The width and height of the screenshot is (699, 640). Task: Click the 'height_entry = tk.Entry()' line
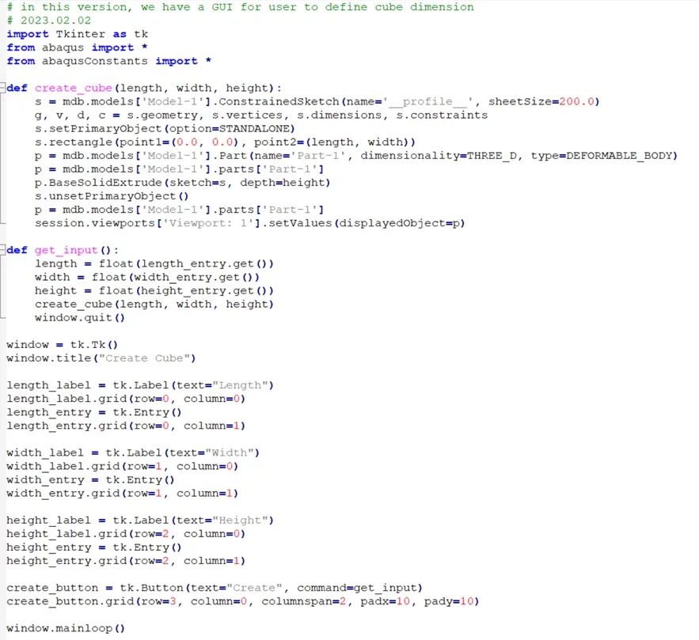click(x=94, y=547)
